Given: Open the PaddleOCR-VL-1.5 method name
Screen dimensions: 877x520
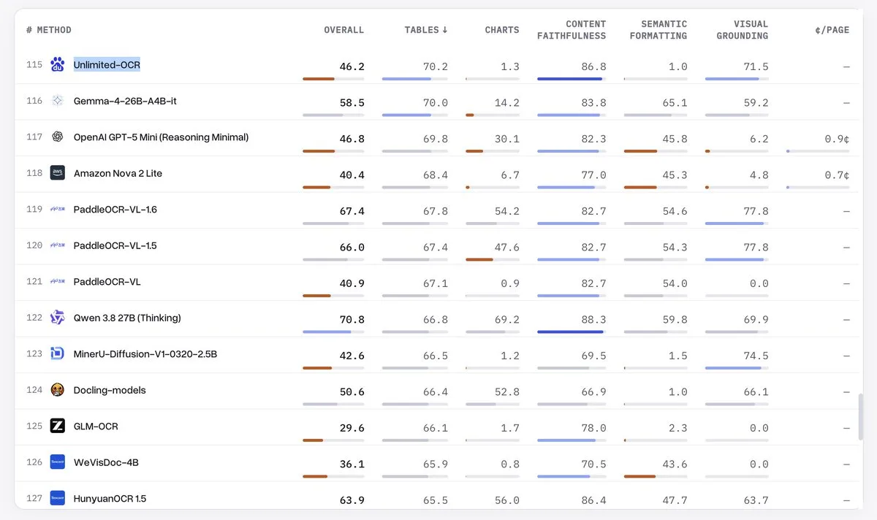Looking at the screenshot, I should pos(115,245).
